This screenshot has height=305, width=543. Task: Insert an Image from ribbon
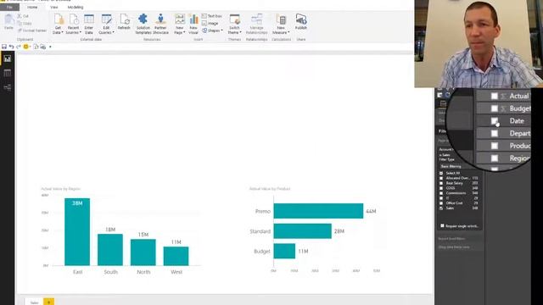[x=210, y=24]
